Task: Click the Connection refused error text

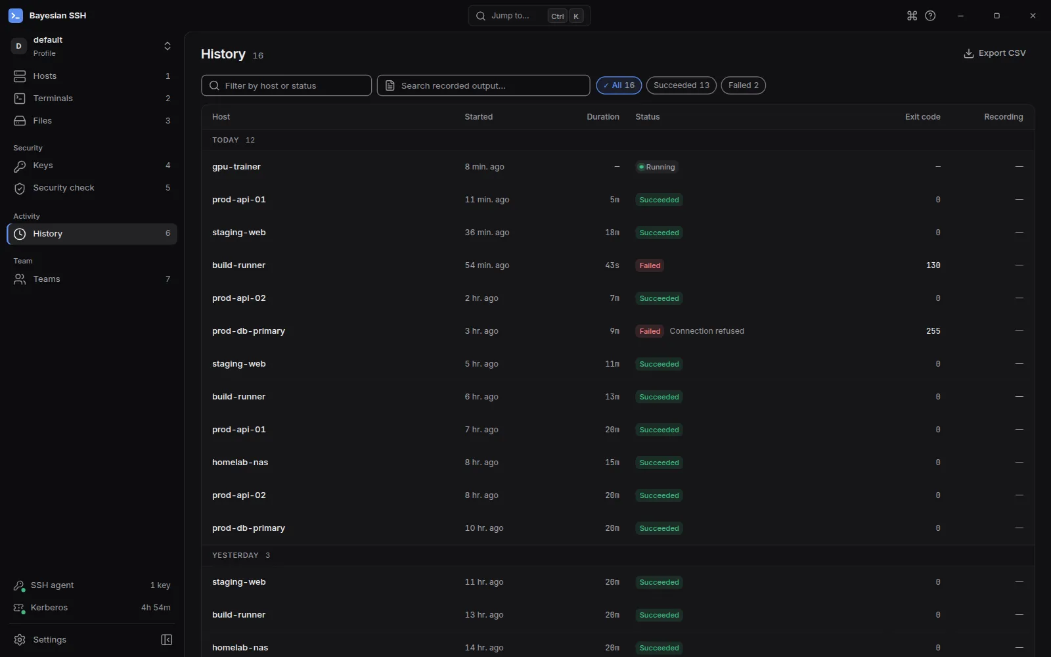Action: [707, 331]
